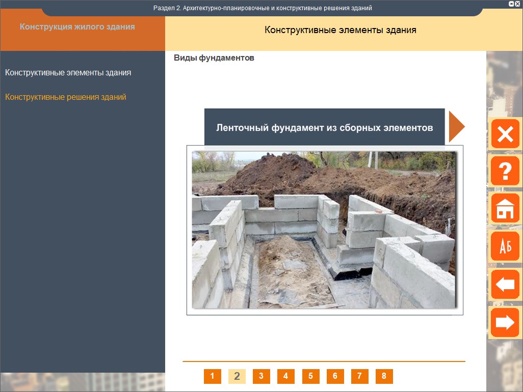
Task: Open 'Конструктивные элементы здания' sidebar item
Action: [68, 73]
